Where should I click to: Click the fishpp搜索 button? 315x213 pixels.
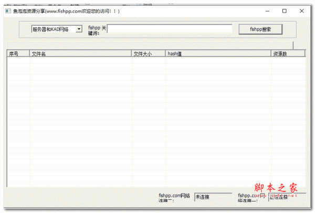pyautogui.click(x=260, y=29)
